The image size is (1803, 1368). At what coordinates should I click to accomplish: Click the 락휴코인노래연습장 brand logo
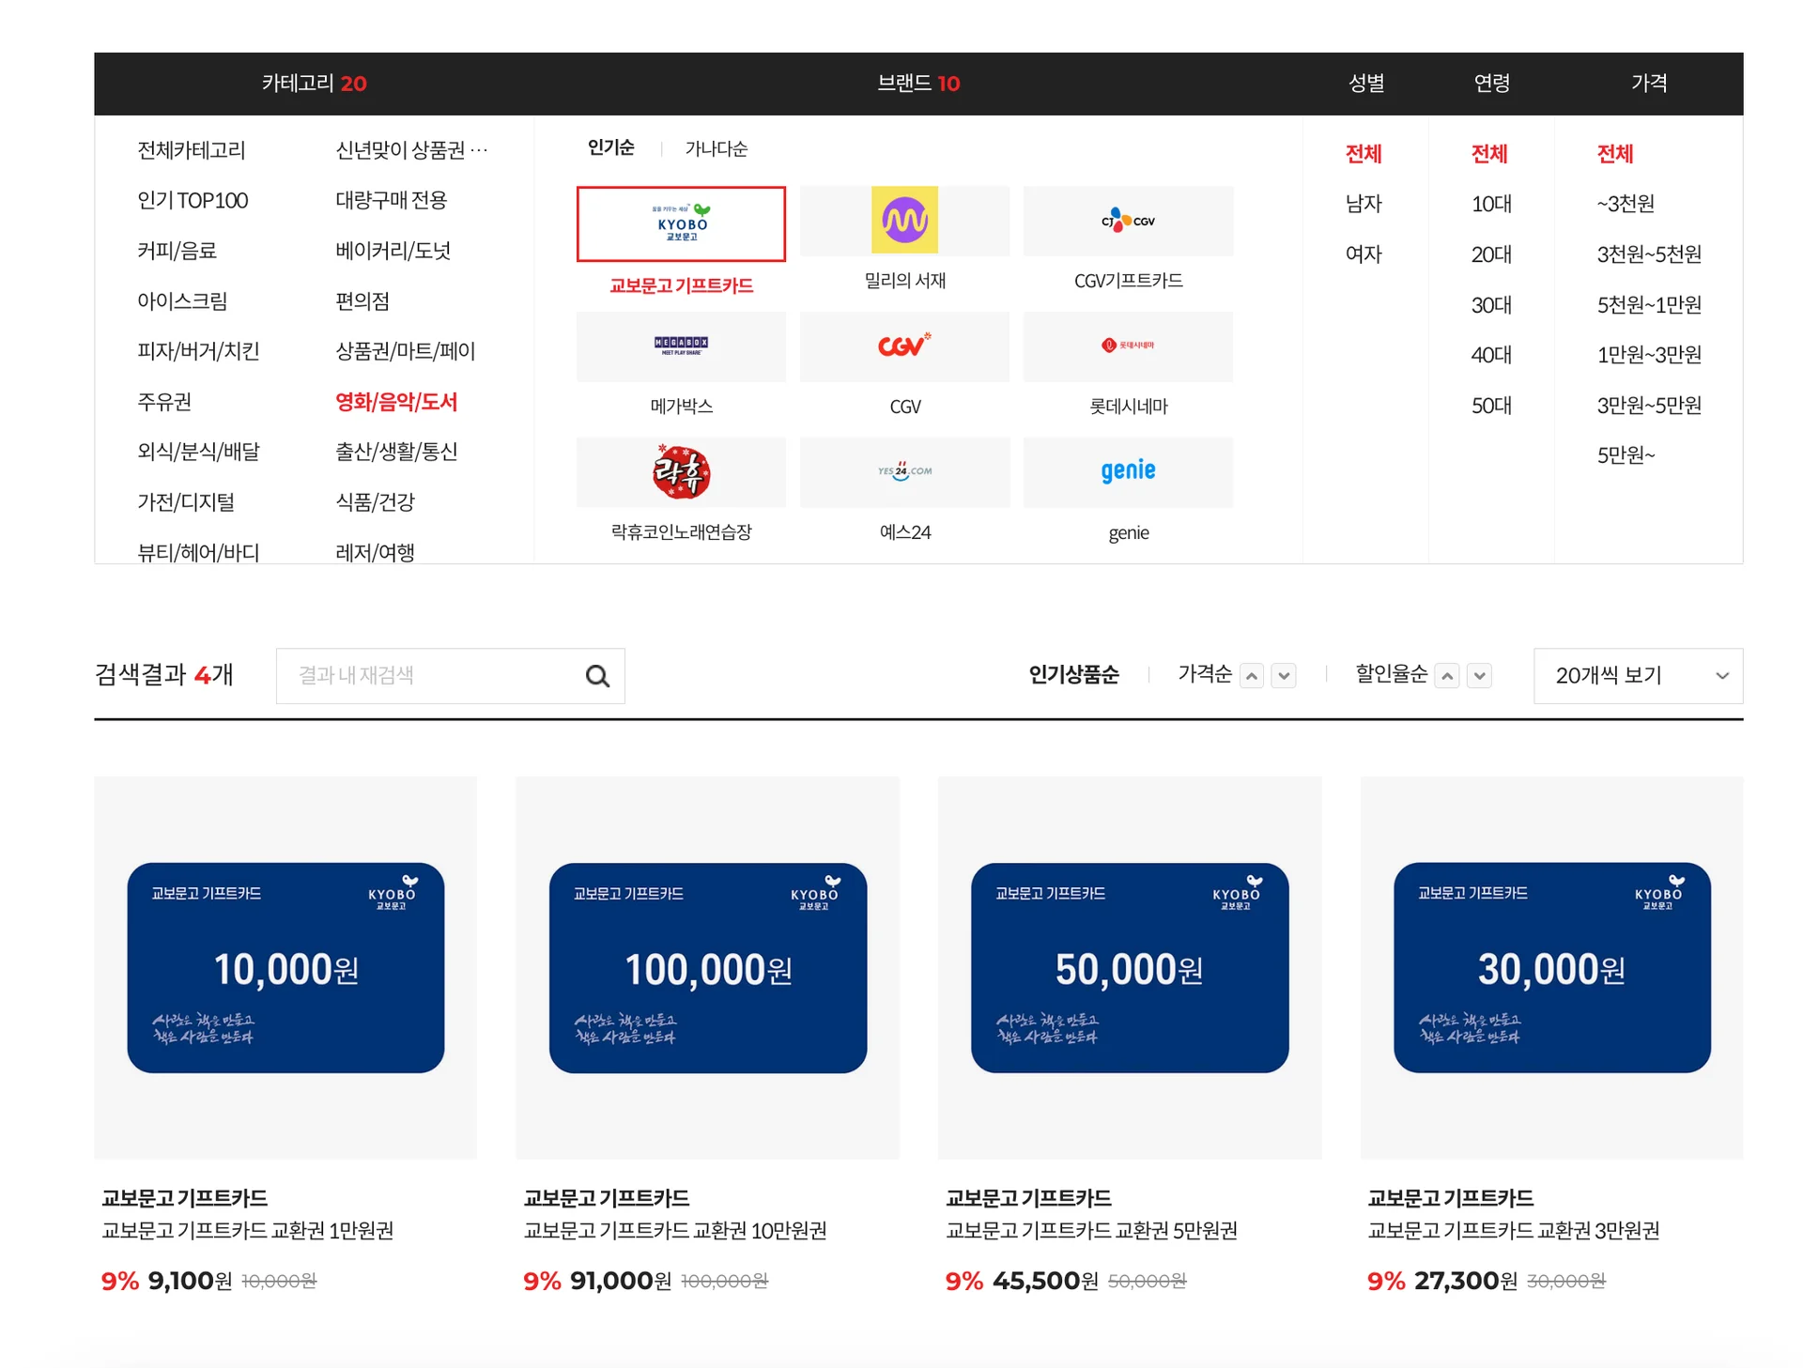pyautogui.click(x=681, y=472)
